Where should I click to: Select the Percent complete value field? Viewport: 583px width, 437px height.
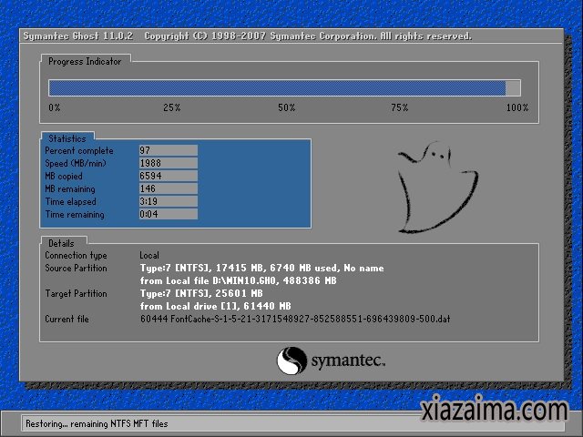pyautogui.click(x=168, y=150)
